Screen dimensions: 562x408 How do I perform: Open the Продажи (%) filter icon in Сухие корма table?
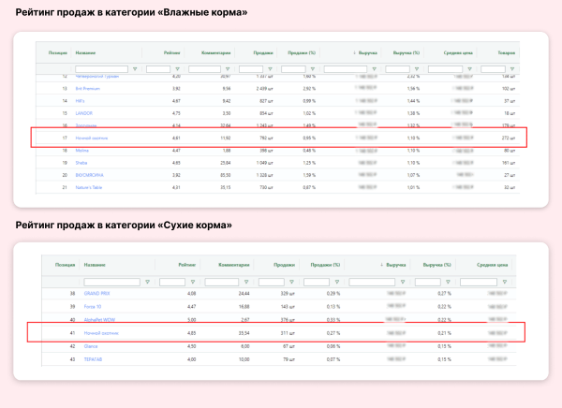(x=337, y=283)
